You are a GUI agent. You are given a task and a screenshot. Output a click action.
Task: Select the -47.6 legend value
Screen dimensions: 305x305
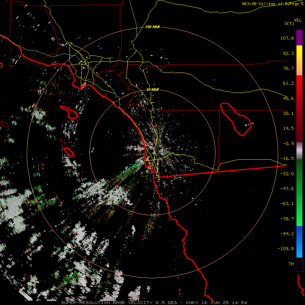click(x=287, y=189)
